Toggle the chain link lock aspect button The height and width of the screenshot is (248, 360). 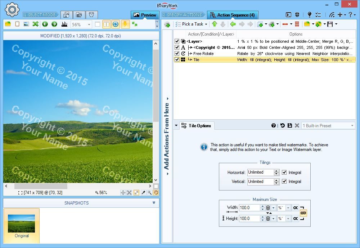[x=303, y=213]
